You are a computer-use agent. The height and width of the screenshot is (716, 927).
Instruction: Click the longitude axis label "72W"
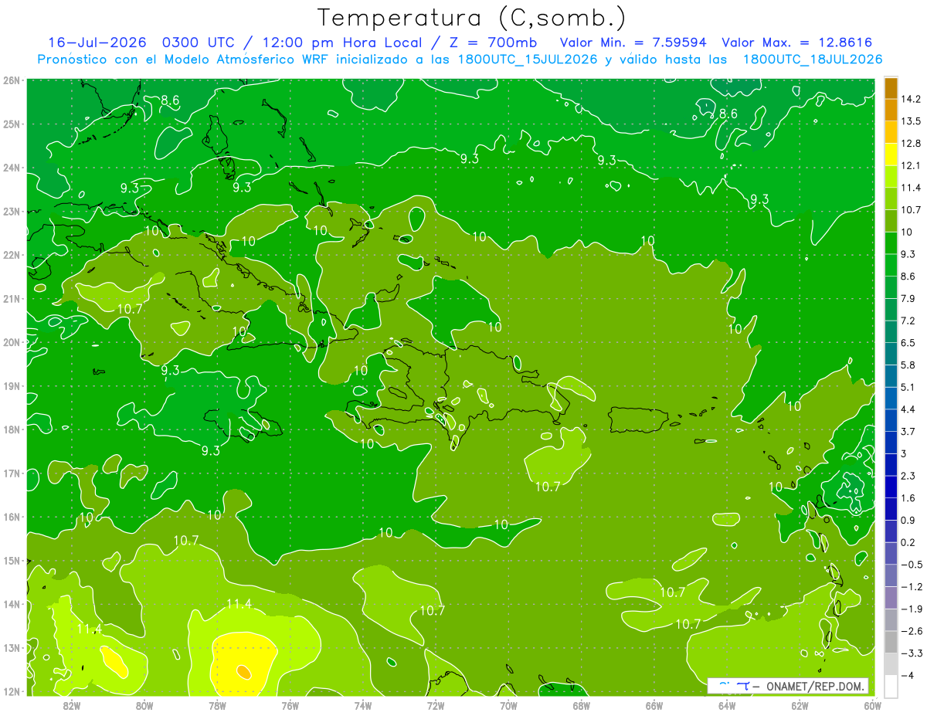(x=436, y=706)
